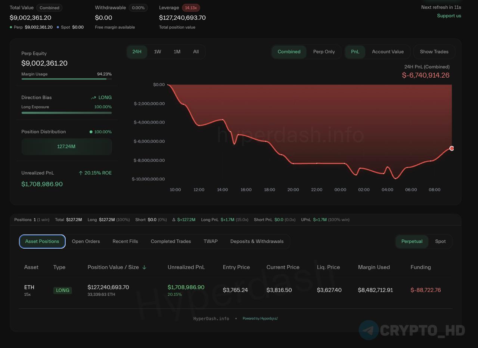Click the $-6,740,914.26 24H PnL value
Image resolution: width=478 pixels, height=348 pixels.
click(426, 75)
